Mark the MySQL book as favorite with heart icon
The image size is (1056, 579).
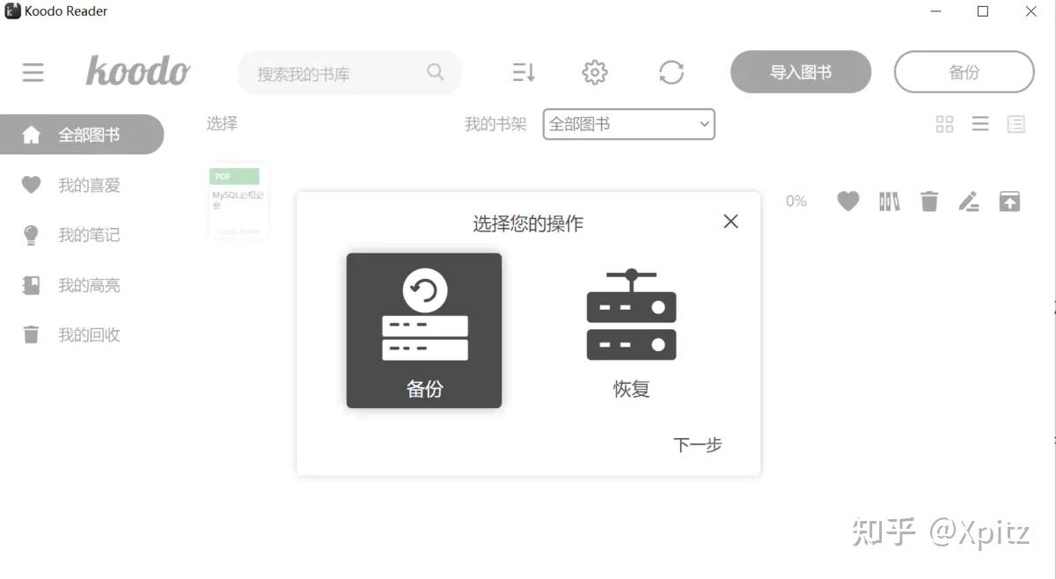click(847, 201)
